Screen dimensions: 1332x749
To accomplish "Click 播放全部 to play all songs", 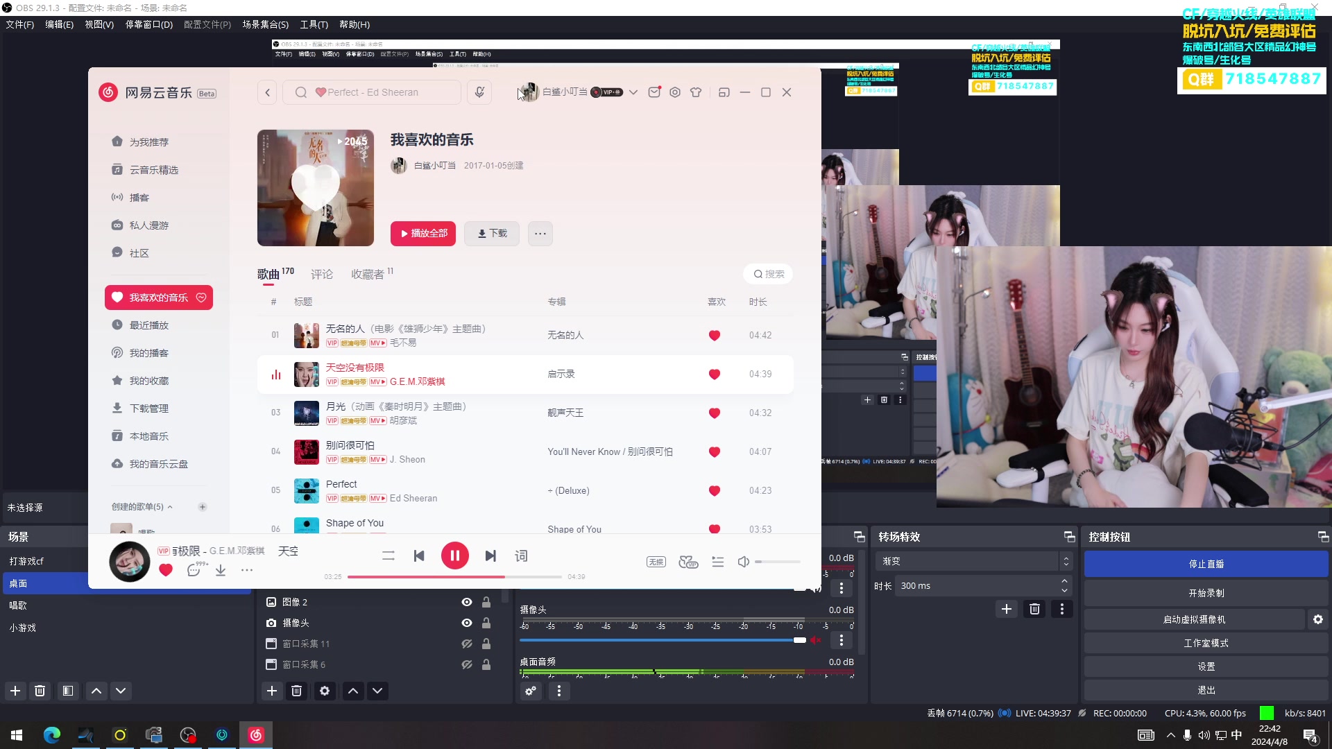I will coord(423,234).
